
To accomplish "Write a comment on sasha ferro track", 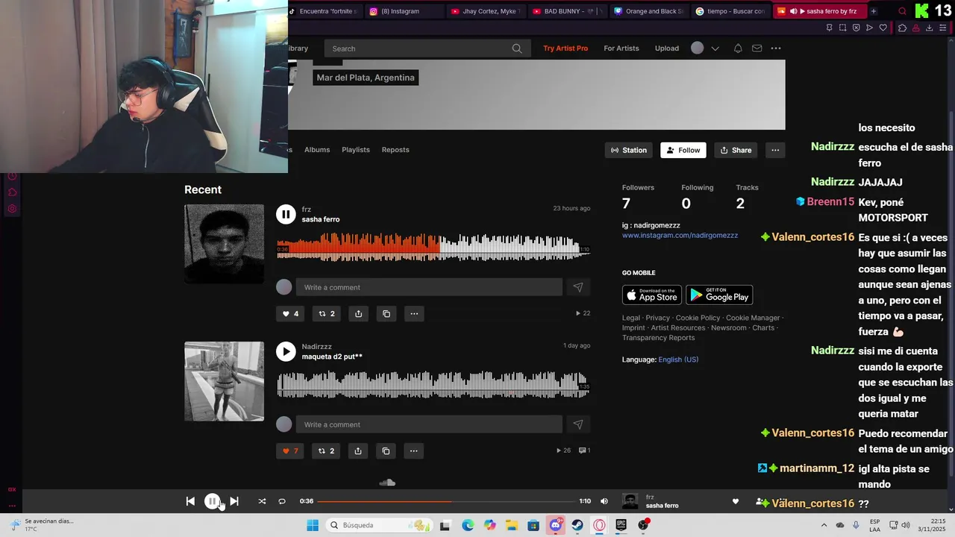I will point(429,287).
